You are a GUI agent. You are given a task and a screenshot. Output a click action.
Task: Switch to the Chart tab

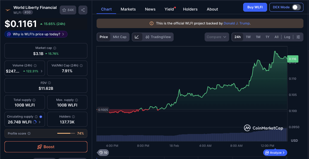pyautogui.click(x=106, y=9)
